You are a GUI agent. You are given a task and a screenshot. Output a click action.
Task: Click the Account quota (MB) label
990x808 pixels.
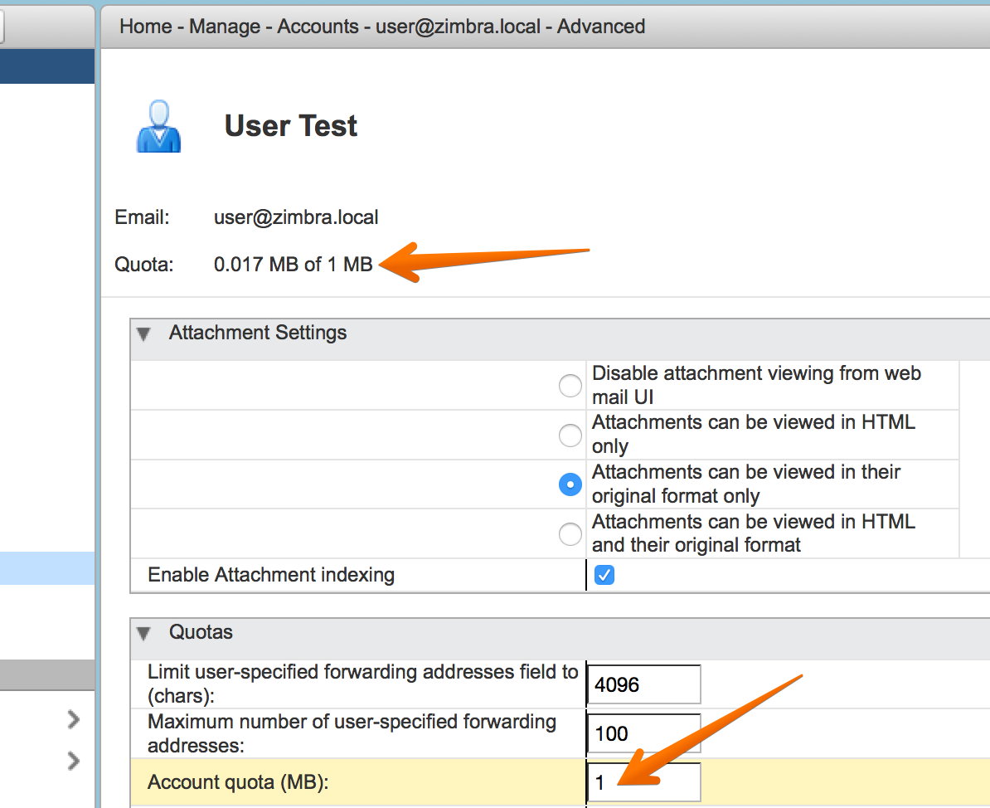tap(238, 783)
